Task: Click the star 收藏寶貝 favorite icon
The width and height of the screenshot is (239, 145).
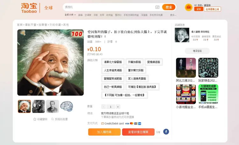Action: (x=35, y=119)
